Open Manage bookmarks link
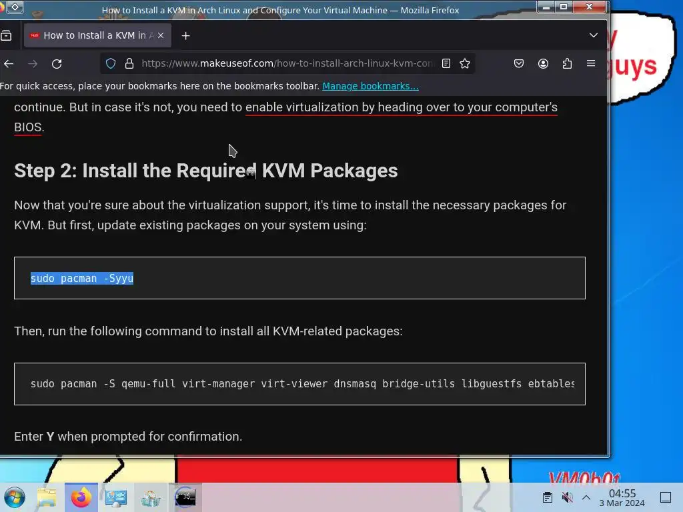This screenshot has width=683, height=512. (x=370, y=86)
